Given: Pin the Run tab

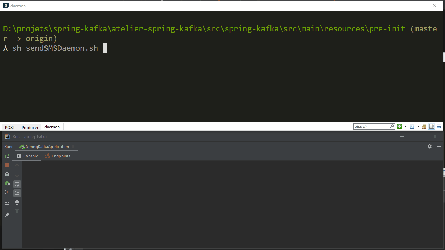Looking at the screenshot, I should pos(7,215).
